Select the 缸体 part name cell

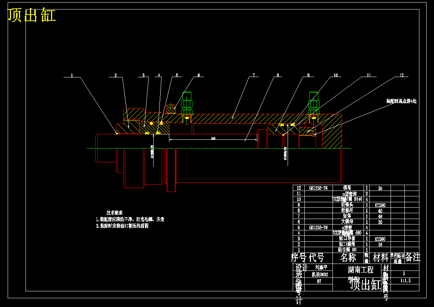pos(347,216)
